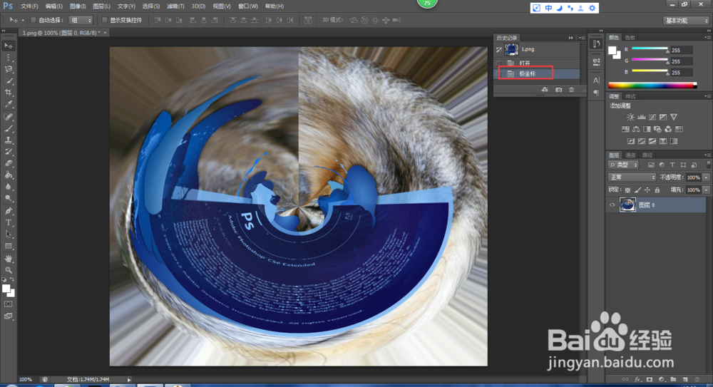713x387 pixels.
Task: Select the Horizontal Type tool
Action: point(8,223)
